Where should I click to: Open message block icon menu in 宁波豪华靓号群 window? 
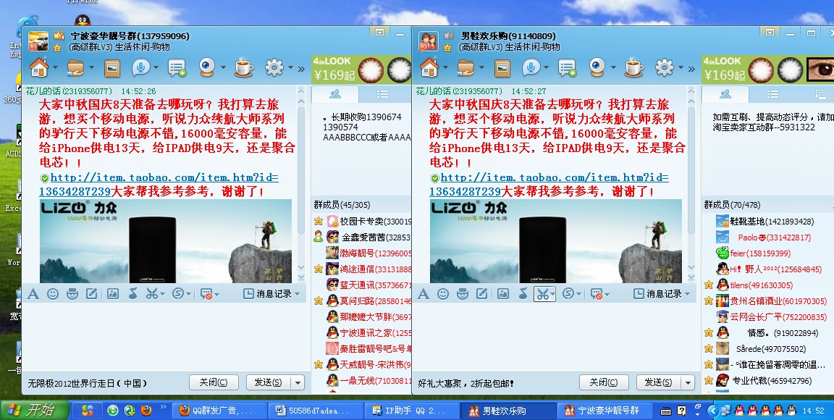tap(208, 294)
